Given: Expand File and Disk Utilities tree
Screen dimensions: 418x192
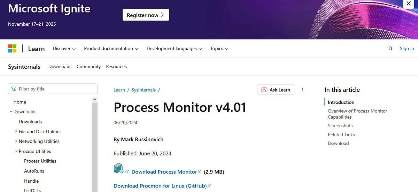Looking at the screenshot, I should point(16,131).
